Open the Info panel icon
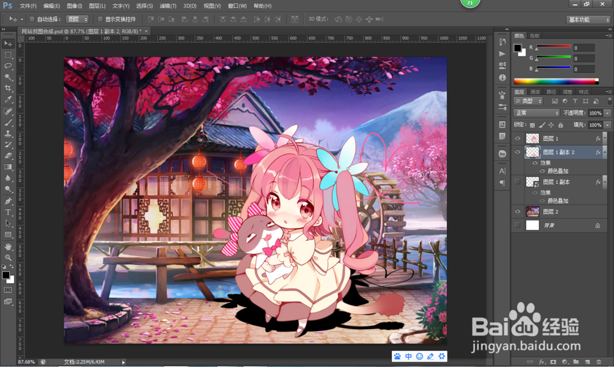 pos(502,78)
